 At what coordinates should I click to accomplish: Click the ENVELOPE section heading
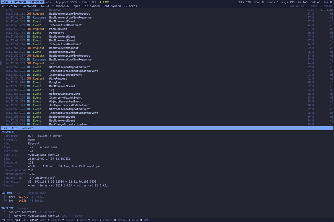[7, 208]
